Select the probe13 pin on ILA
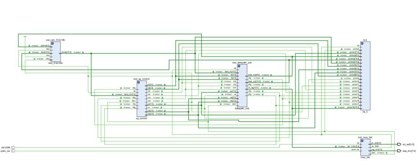The width and height of the screenshot is (417, 166). point(356,91)
